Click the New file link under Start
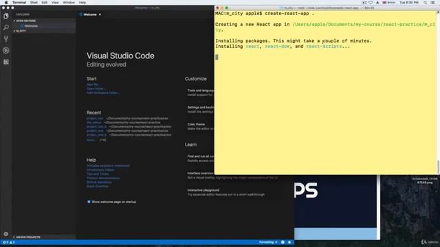This screenshot has height=247, width=440. [x=92, y=84]
